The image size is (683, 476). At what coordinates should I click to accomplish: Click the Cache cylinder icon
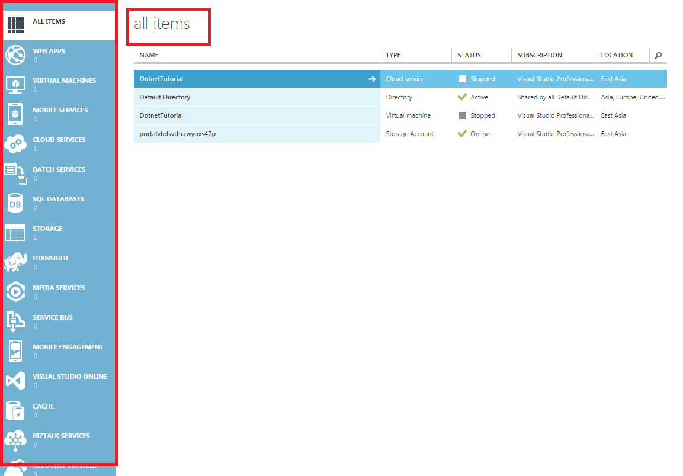tap(15, 410)
